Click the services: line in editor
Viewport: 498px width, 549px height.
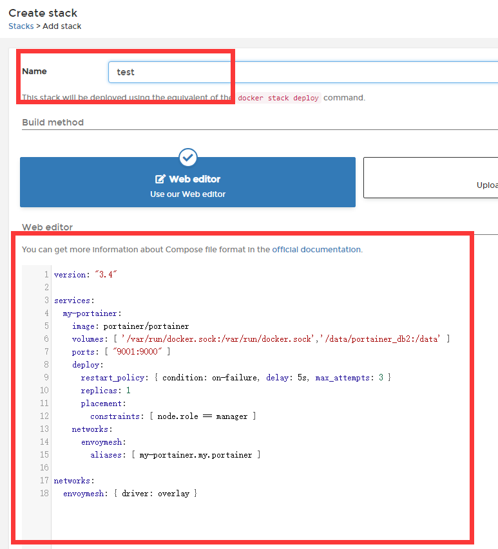tap(74, 301)
